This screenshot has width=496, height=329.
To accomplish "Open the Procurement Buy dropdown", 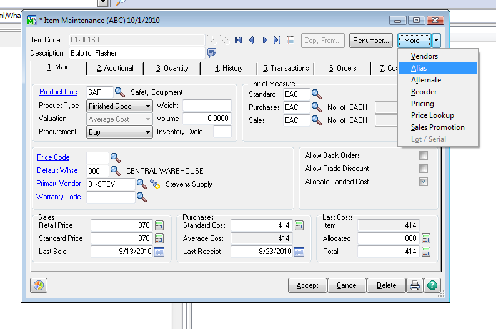I will (148, 132).
